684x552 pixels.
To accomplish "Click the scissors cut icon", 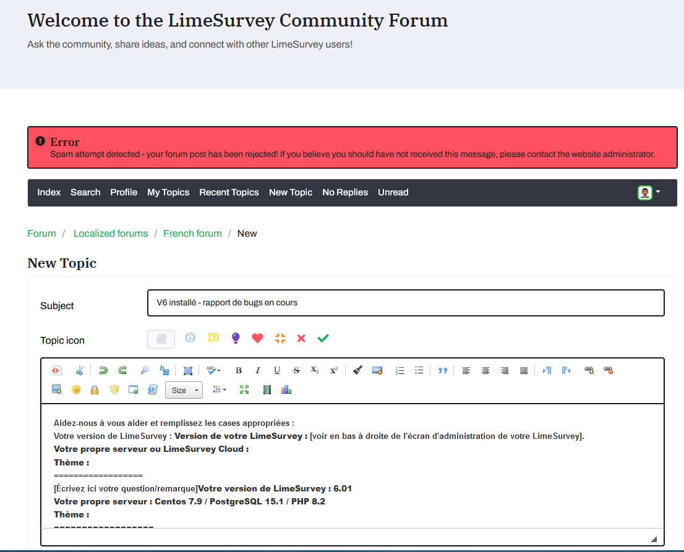I will coord(79,370).
